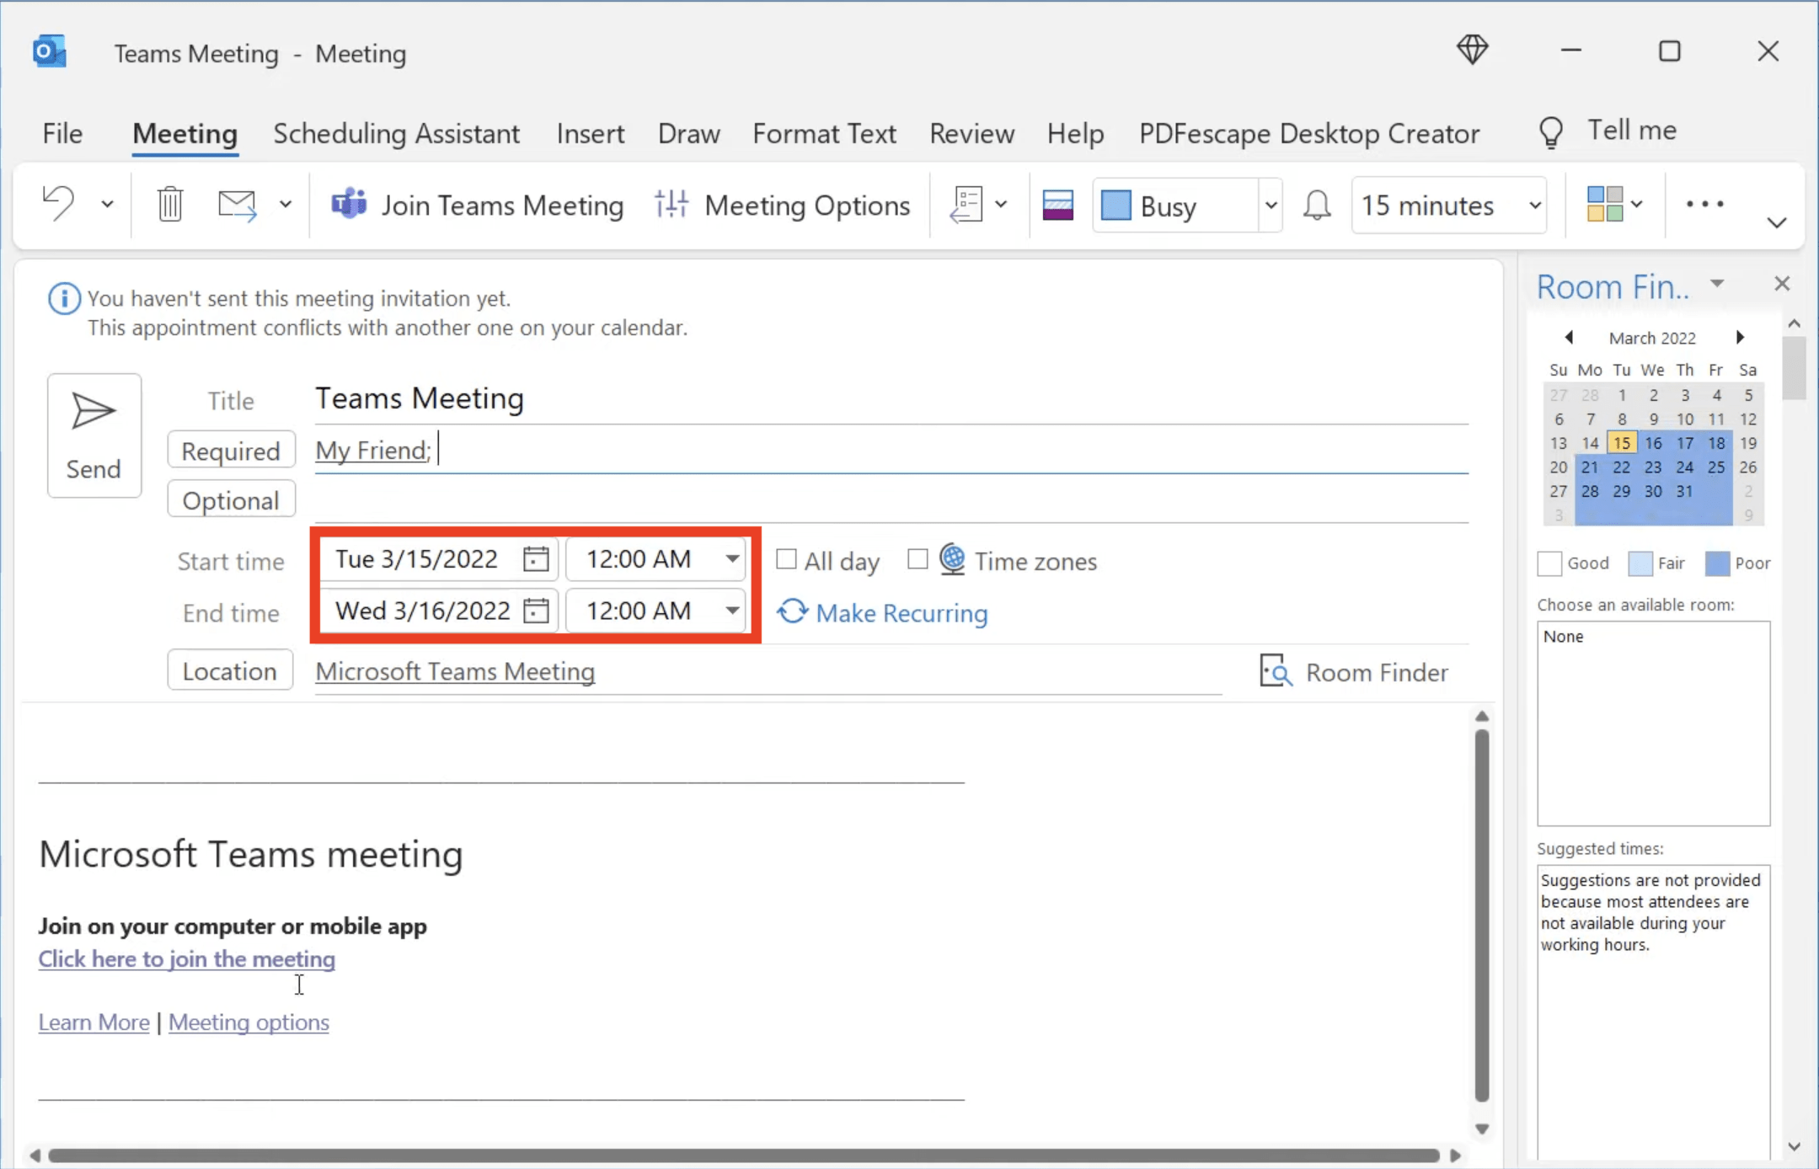Viewport: 1819px width, 1169px height.
Task: Switch to the Format Text tab
Action: (824, 133)
